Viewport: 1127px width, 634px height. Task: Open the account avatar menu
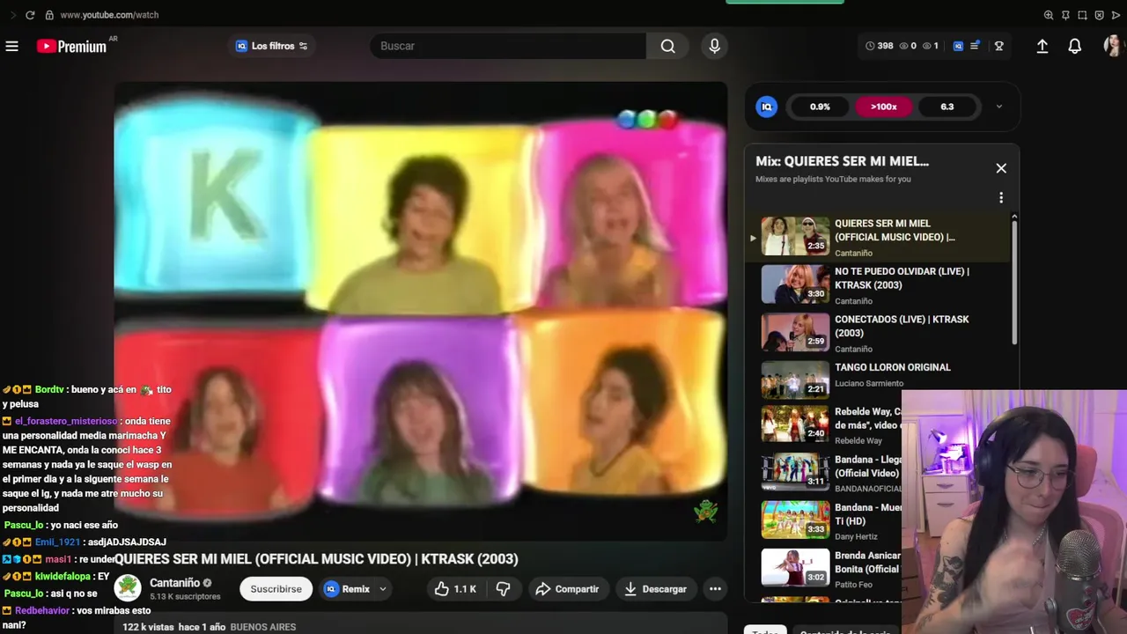tap(1113, 46)
